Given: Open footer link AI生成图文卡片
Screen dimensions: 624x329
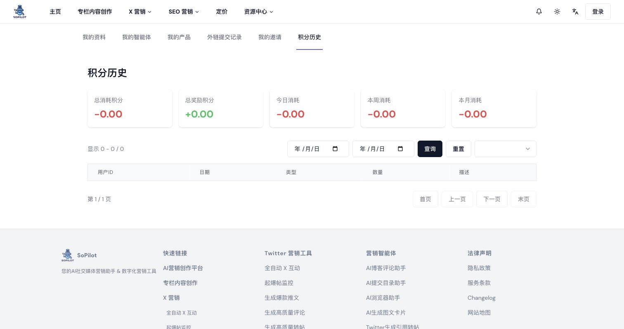Looking at the screenshot, I should 386,313.
